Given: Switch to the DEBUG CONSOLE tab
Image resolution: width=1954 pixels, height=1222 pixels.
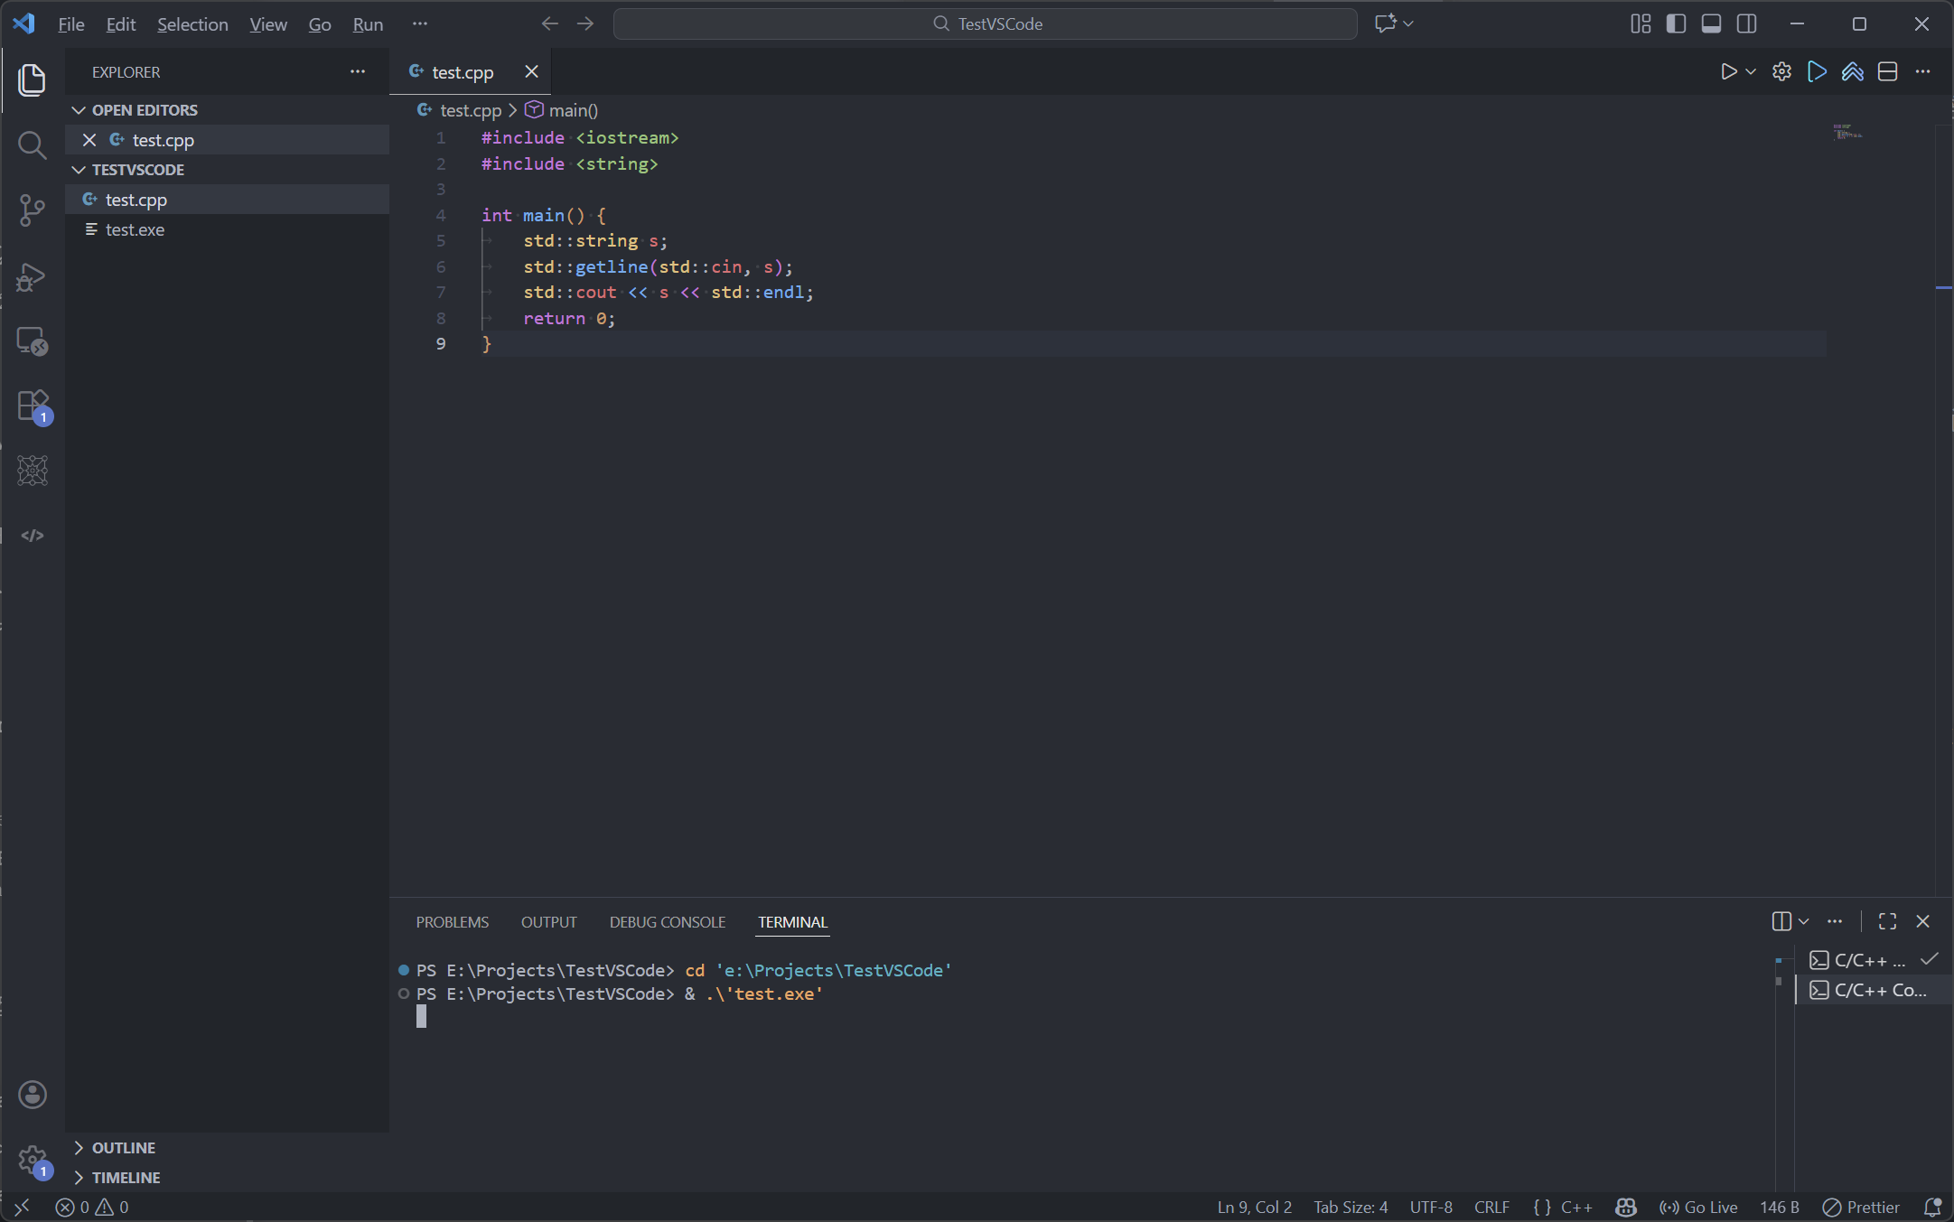Looking at the screenshot, I should point(667,922).
